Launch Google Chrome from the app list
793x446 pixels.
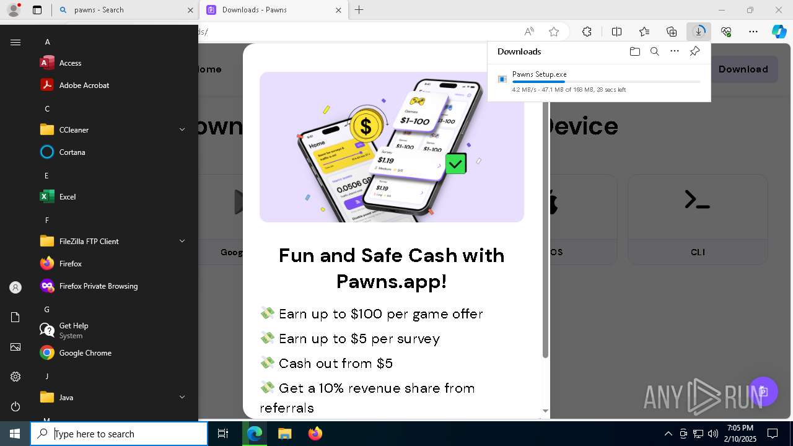coord(114,353)
